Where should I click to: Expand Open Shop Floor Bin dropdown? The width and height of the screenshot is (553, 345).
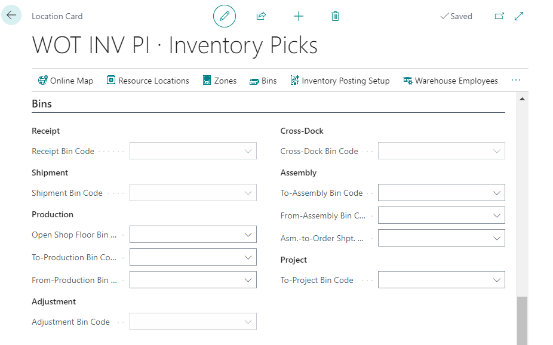tap(248, 235)
